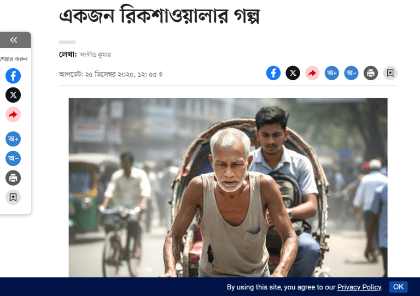Toggle bookmark in header row
Screen dimensions: 420x296
click(390, 73)
